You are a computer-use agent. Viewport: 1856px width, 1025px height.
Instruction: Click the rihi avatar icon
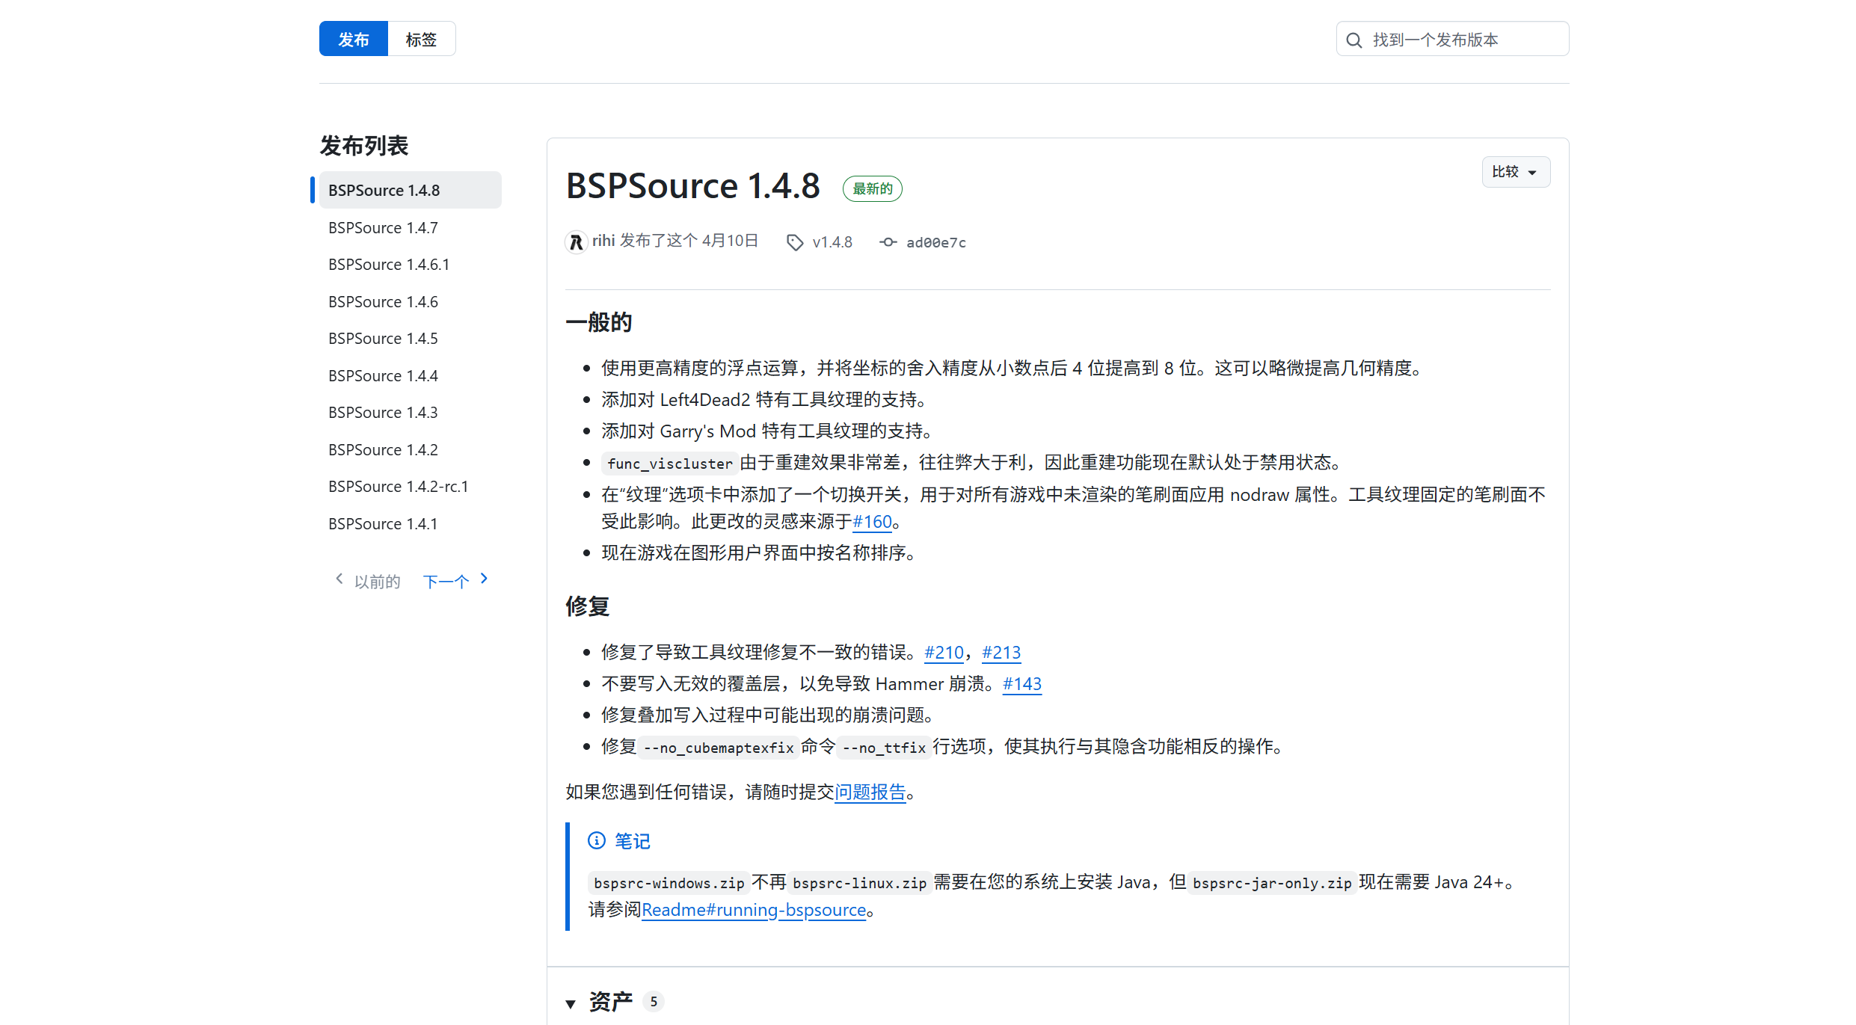point(576,242)
